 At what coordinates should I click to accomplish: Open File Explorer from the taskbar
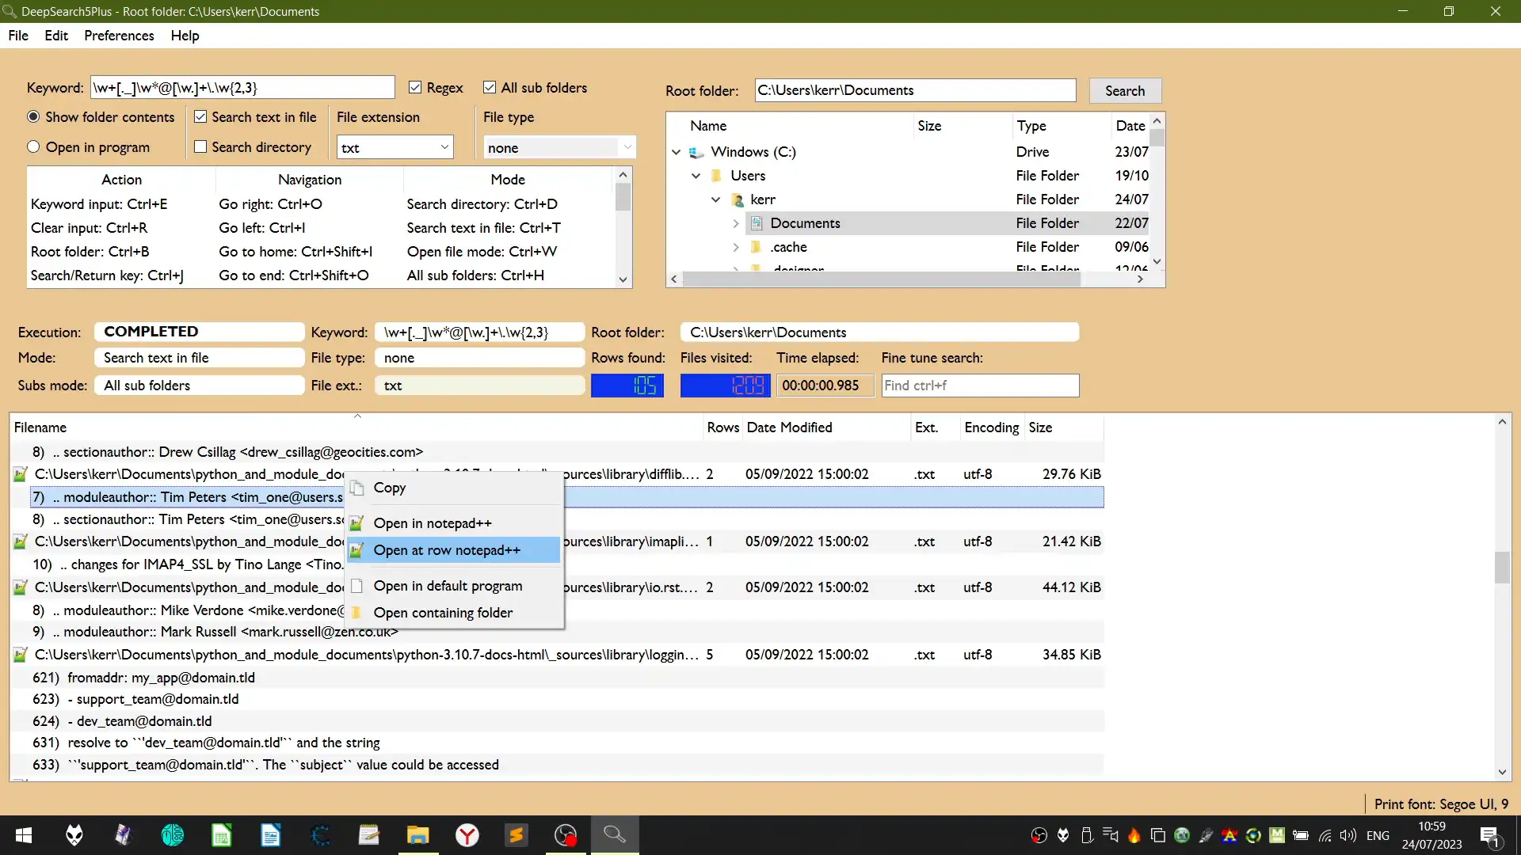[417, 835]
